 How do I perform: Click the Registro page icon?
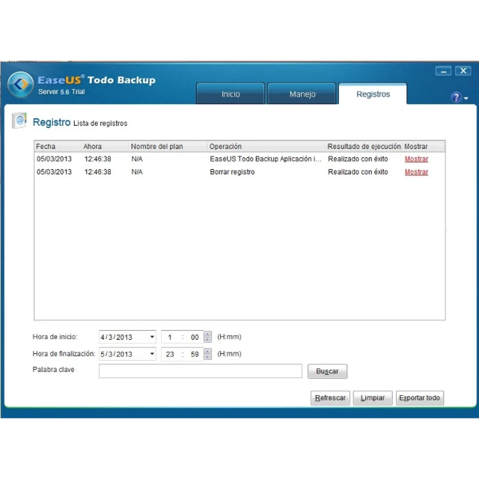[x=19, y=122]
